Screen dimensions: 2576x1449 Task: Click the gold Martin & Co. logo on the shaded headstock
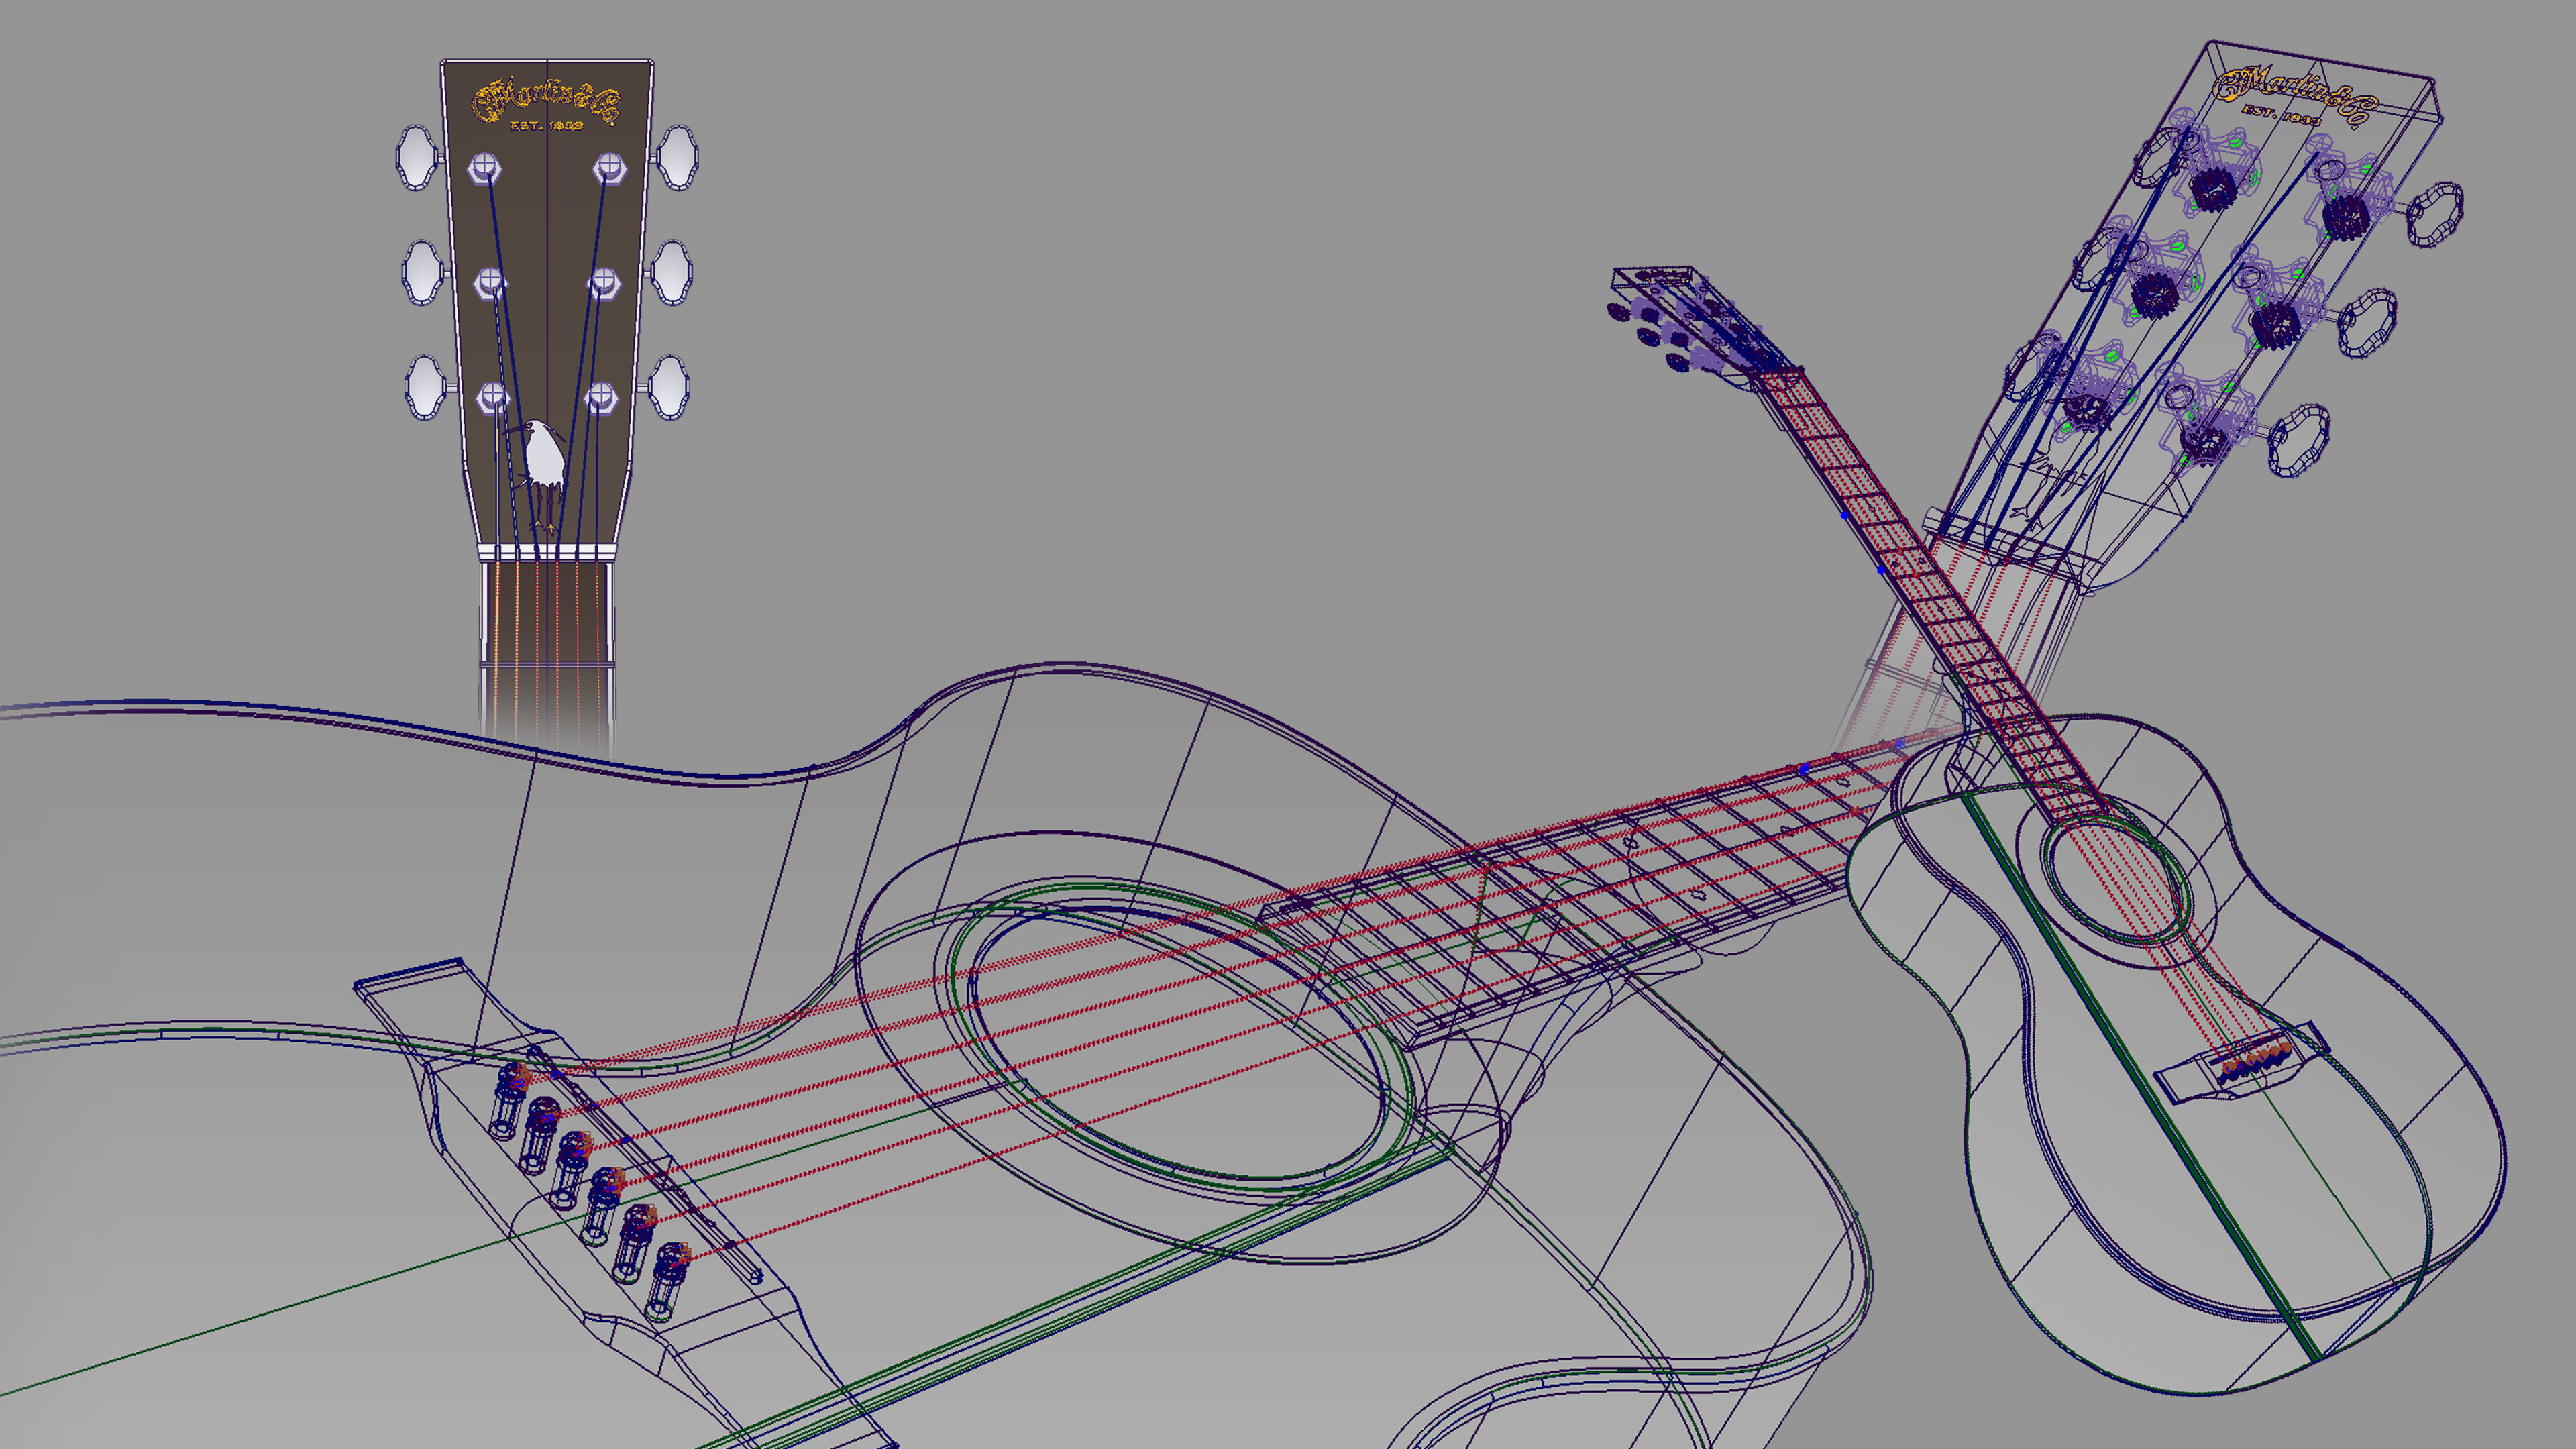click(546, 100)
